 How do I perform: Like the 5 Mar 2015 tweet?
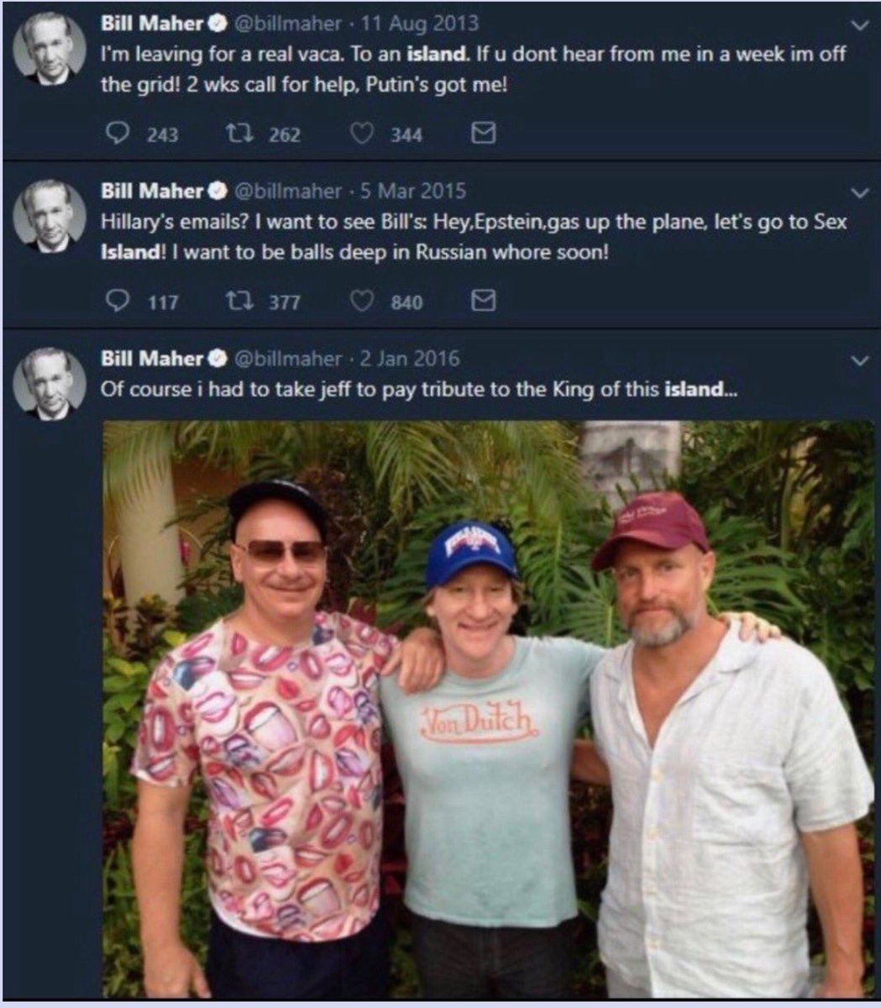pyautogui.click(x=361, y=302)
